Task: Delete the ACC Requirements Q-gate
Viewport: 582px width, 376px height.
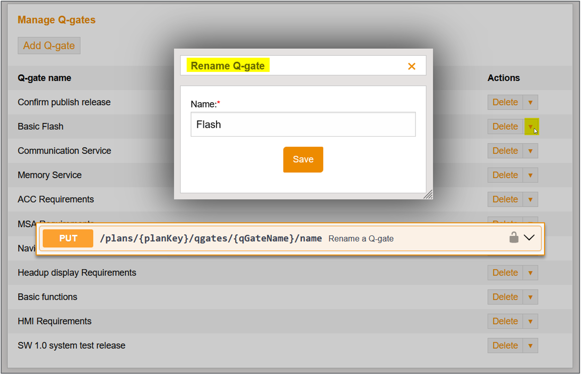Action: point(505,200)
